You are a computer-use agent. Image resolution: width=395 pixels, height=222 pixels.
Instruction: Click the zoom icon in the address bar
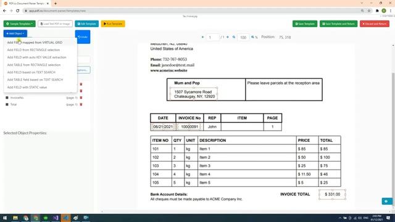pos(362,11)
